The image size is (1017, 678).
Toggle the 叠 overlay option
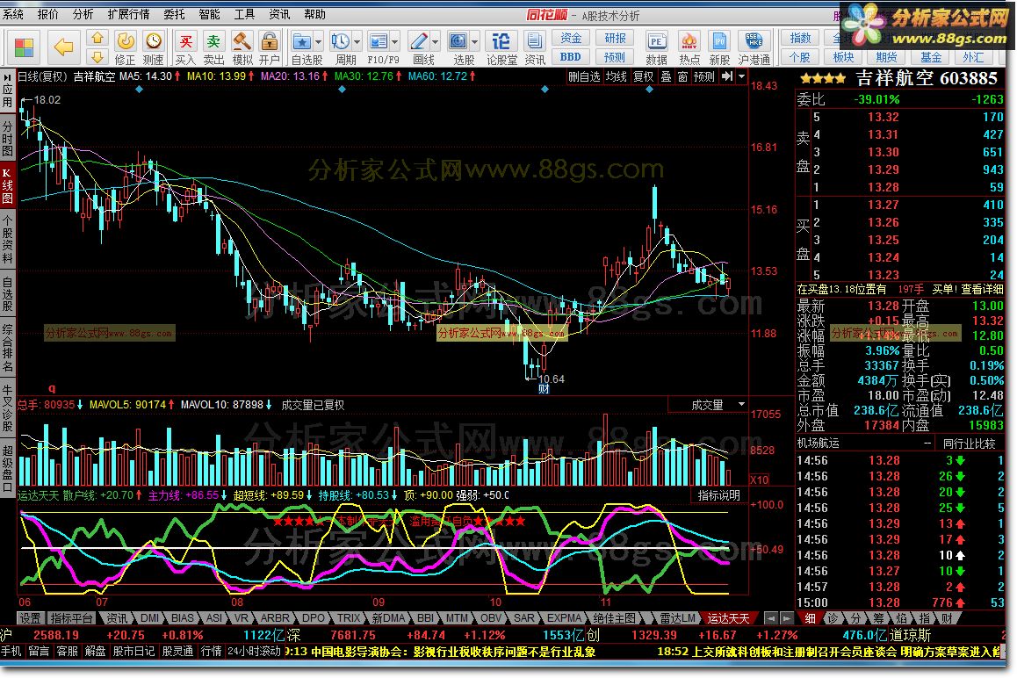point(666,76)
